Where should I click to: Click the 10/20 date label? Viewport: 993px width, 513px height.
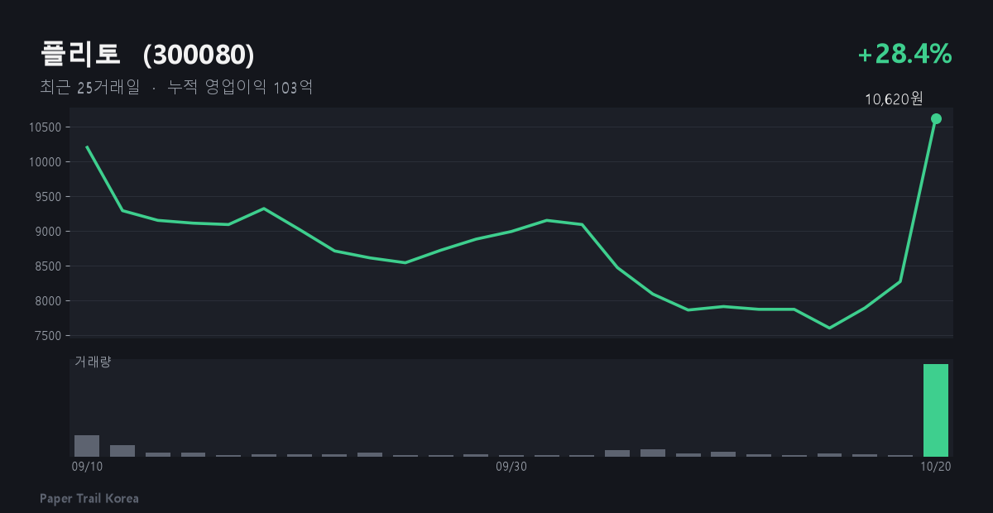pos(936,467)
